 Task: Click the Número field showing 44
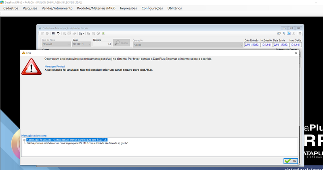click(102, 44)
